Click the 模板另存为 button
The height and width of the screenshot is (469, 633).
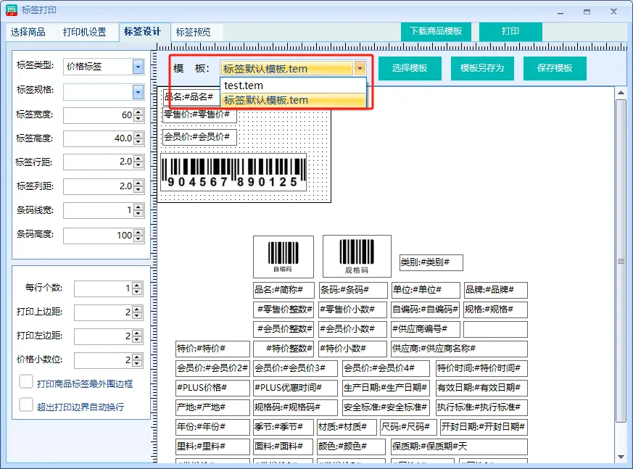coord(482,68)
